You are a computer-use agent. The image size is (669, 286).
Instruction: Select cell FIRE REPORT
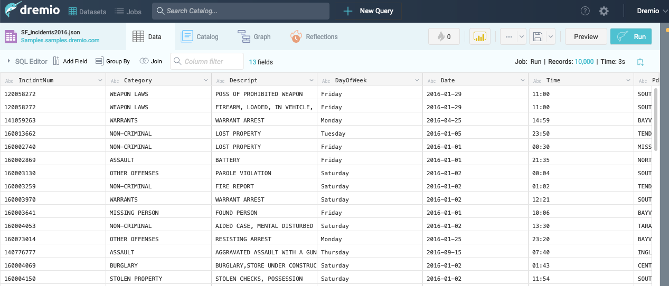click(x=264, y=186)
